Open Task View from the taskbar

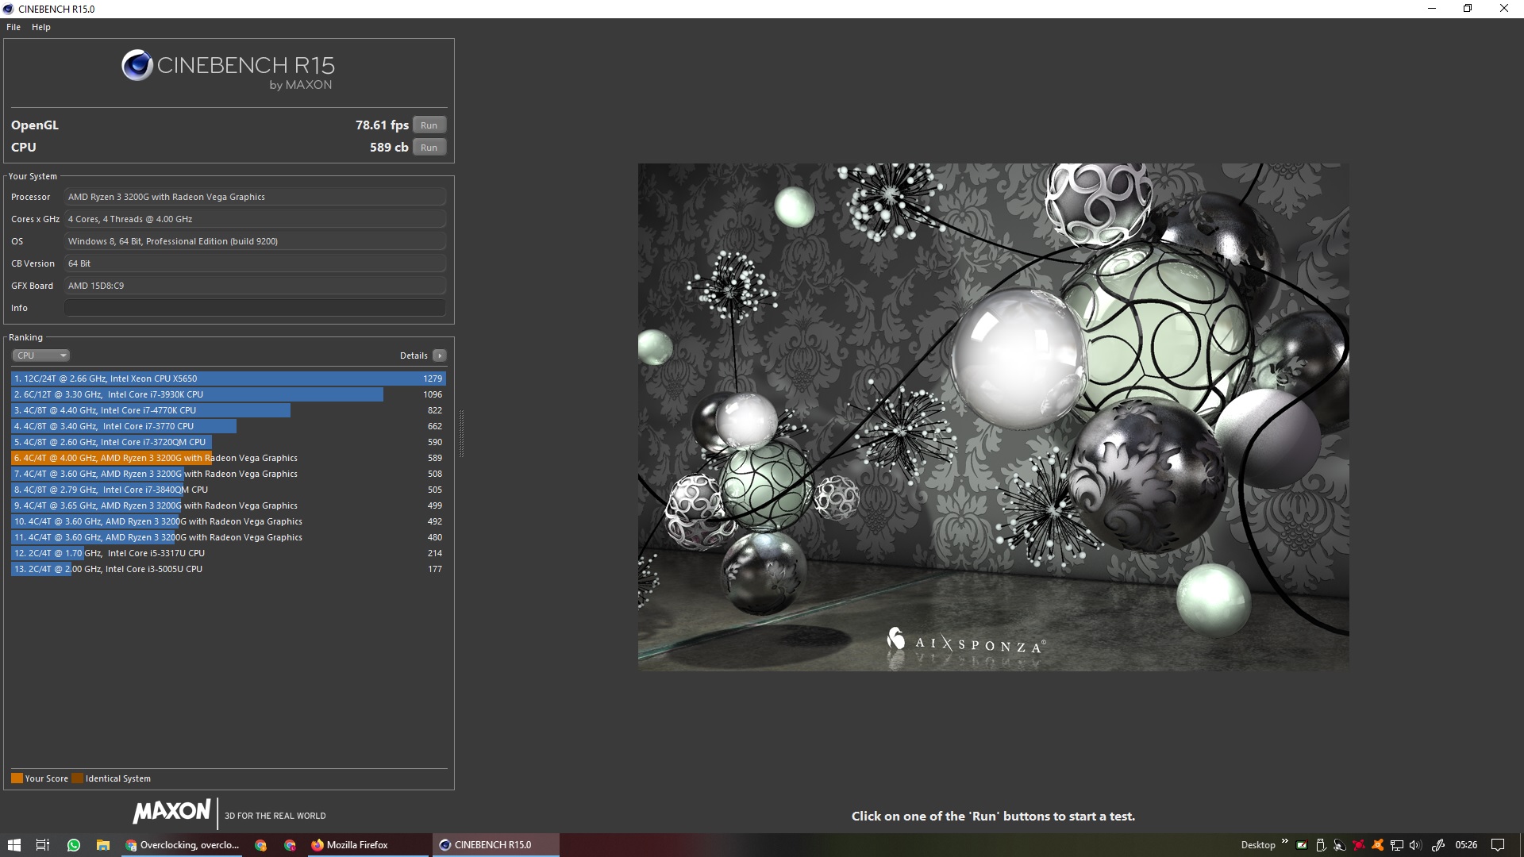coord(44,845)
